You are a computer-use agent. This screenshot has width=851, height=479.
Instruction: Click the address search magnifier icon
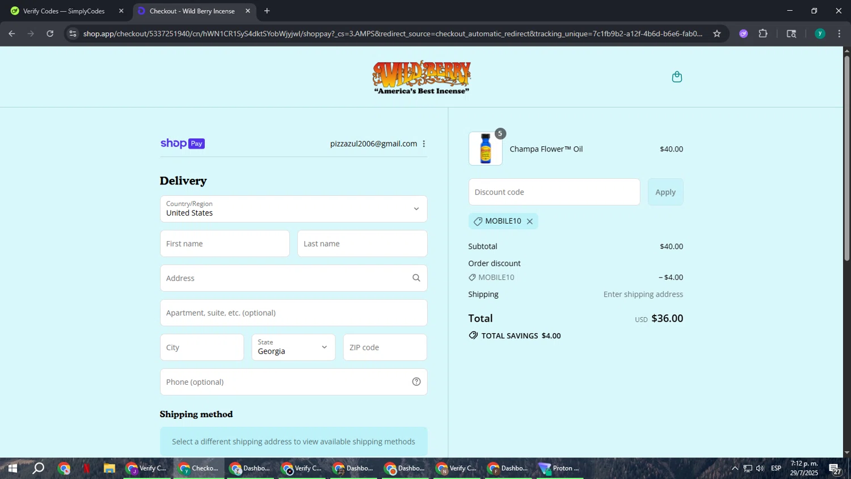416,278
